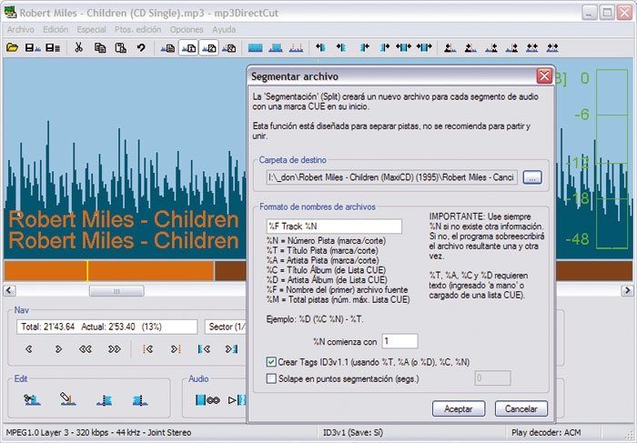Viewport: 637px width, 443px height.
Task: Step forward with single right chevron
Action: point(58,348)
